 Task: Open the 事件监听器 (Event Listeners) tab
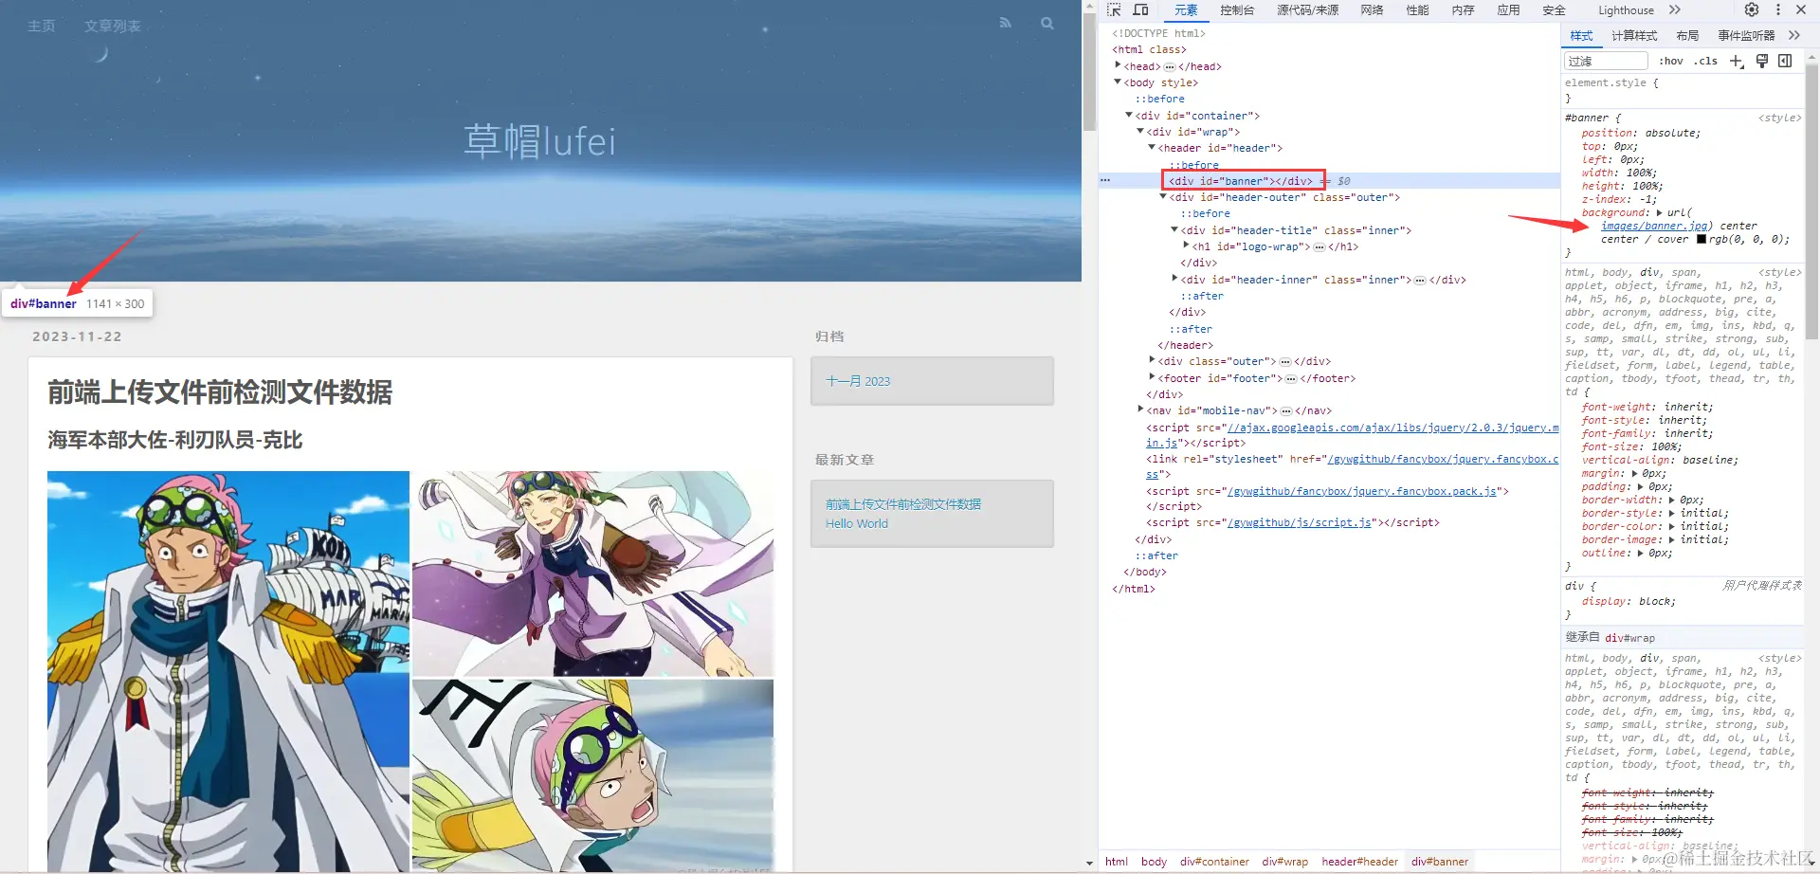click(1746, 36)
